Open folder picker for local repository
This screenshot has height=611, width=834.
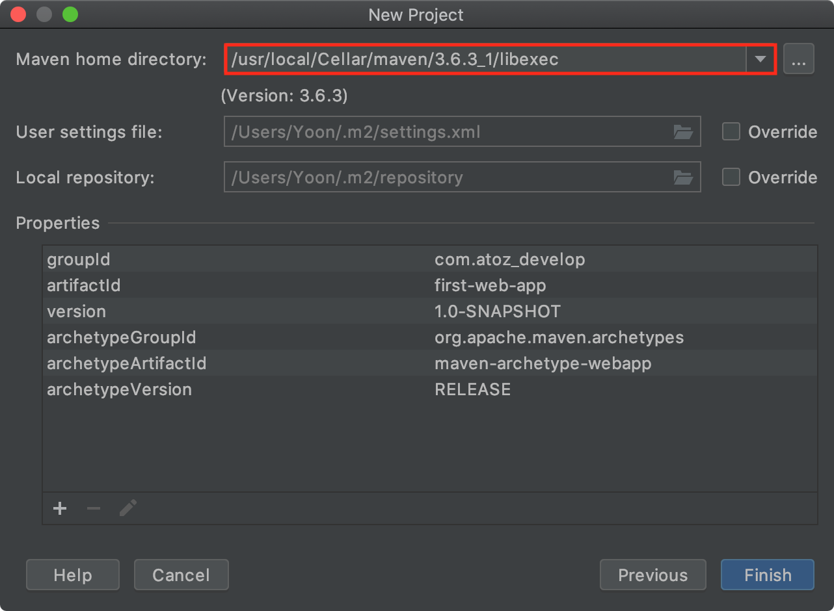click(683, 177)
